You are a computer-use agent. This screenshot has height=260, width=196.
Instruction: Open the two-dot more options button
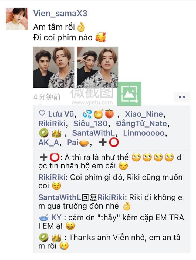pos(182,97)
